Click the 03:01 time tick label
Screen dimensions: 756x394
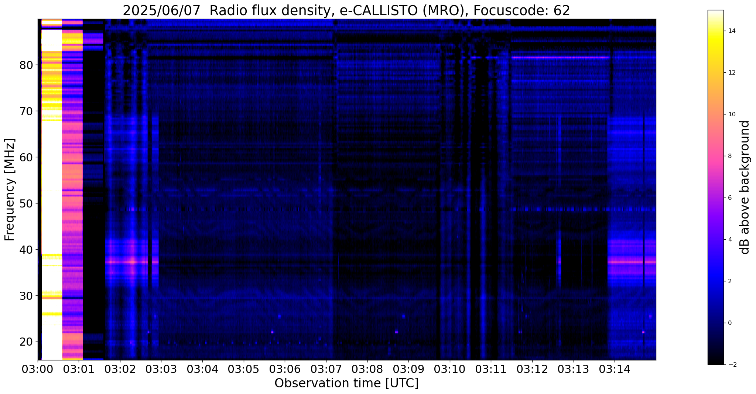pos(79,369)
